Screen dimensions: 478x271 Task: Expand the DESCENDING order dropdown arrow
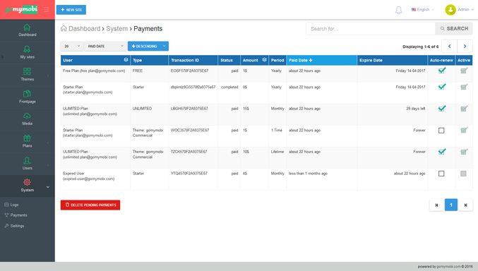[x=165, y=47]
